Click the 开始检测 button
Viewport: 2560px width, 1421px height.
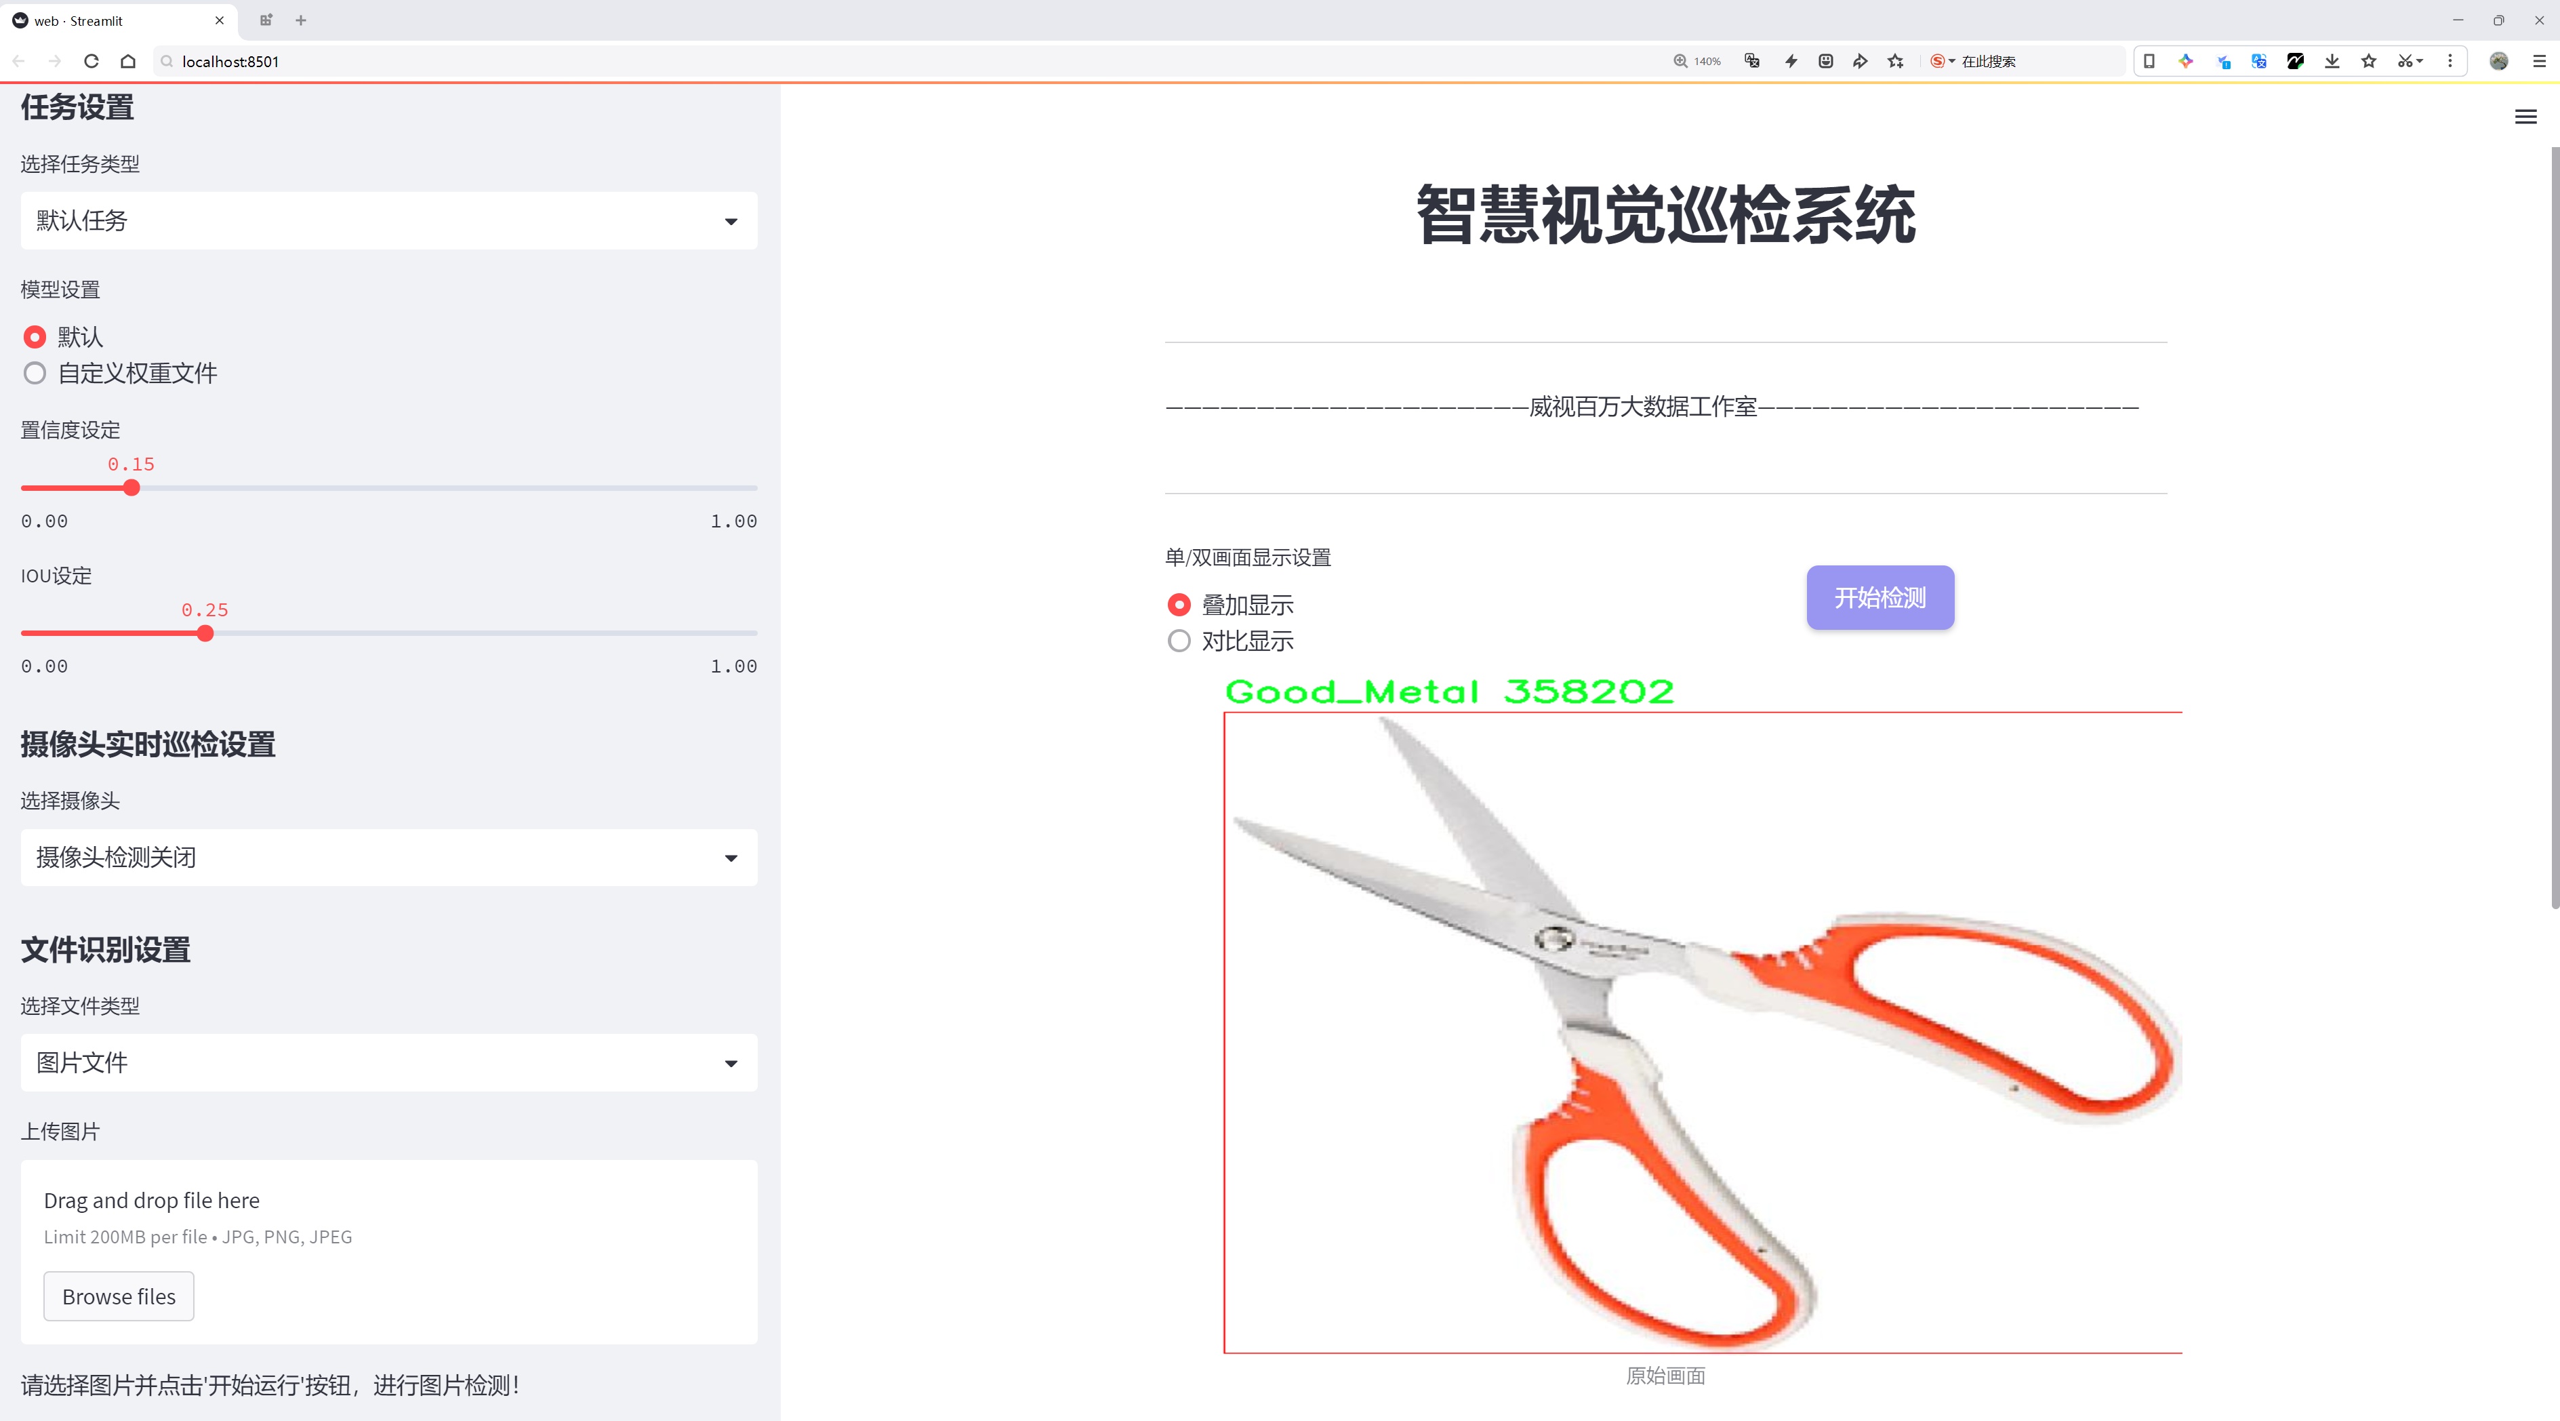1880,597
